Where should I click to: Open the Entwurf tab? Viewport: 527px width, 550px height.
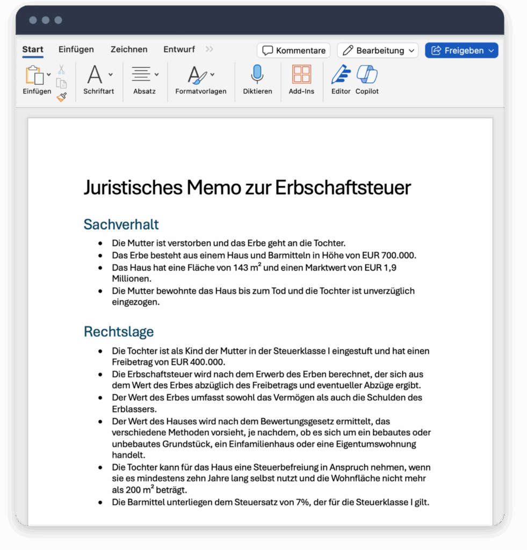pyautogui.click(x=179, y=49)
